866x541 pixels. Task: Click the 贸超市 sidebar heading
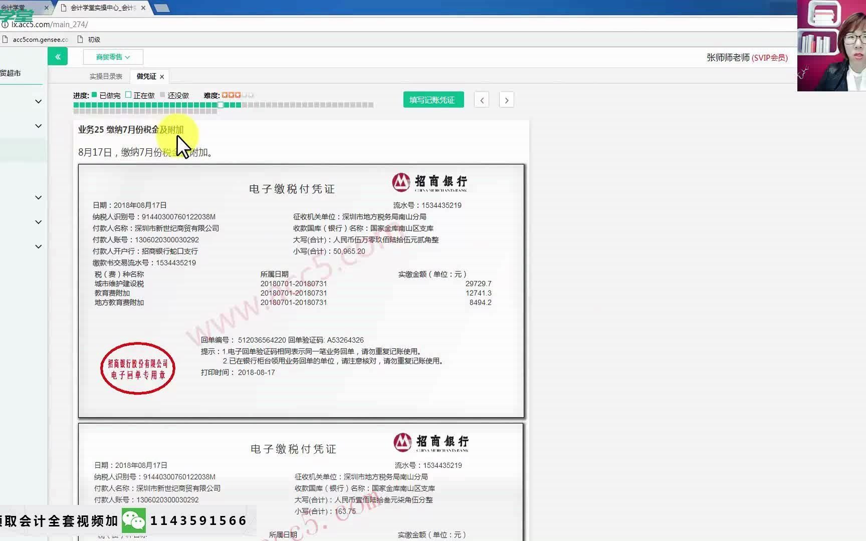coord(11,73)
